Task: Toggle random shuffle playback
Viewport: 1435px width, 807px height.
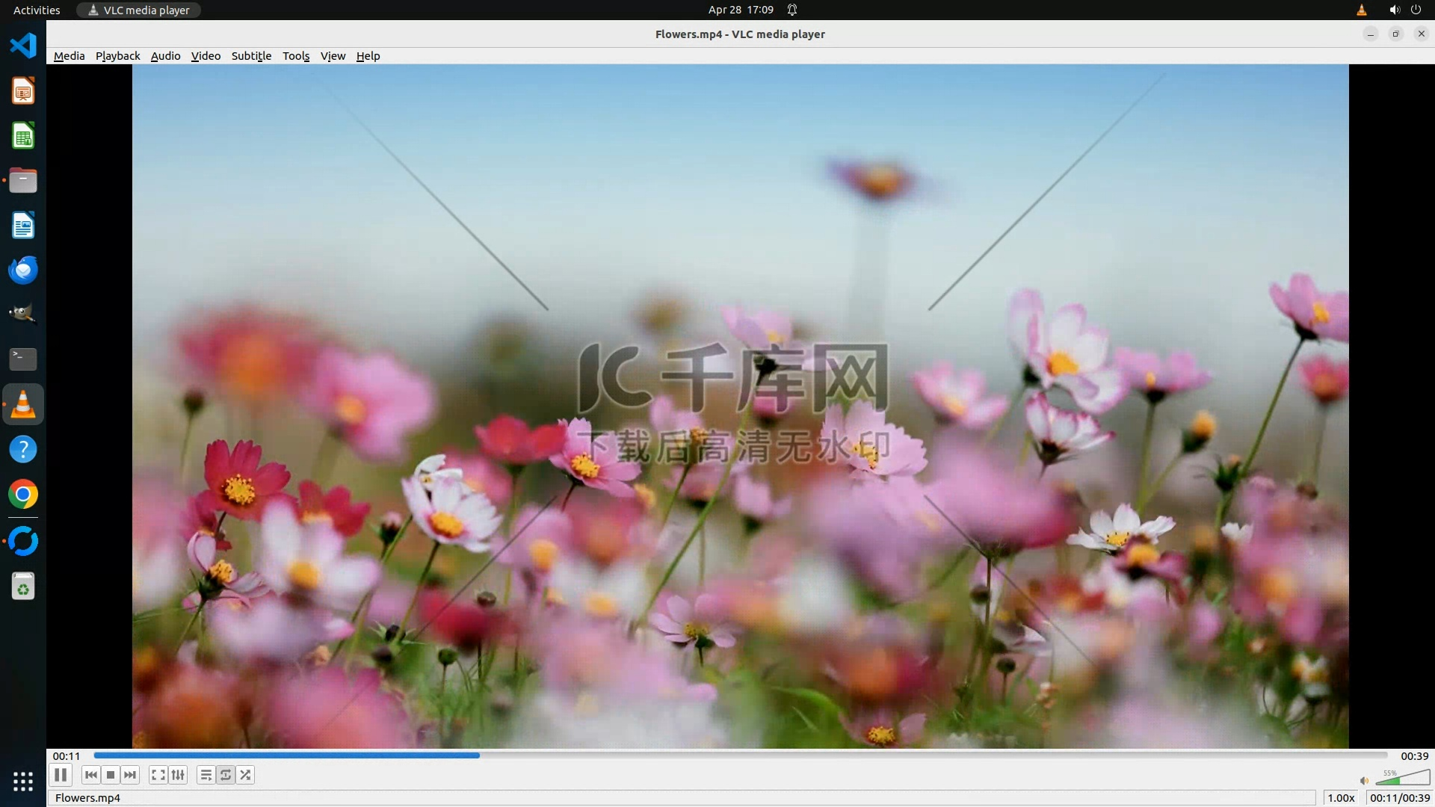Action: pyautogui.click(x=245, y=775)
